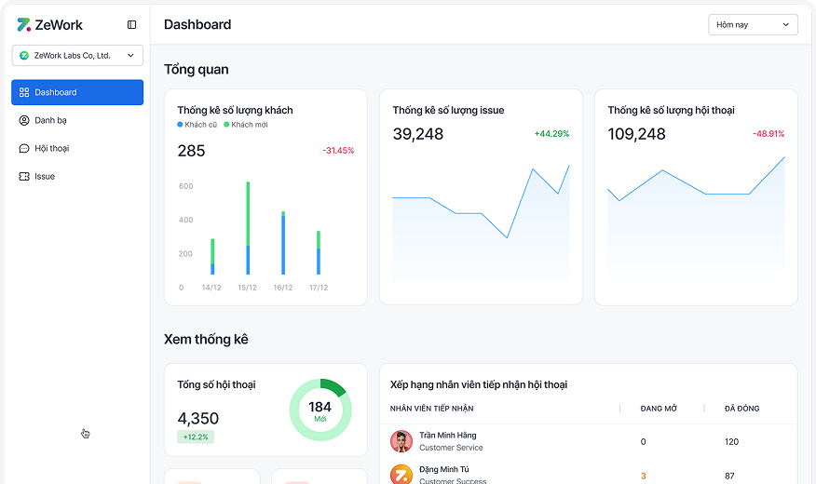Click the Issue ticket icon

point(24,176)
